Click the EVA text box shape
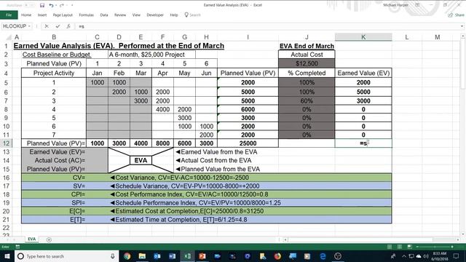 coord(141,160)
